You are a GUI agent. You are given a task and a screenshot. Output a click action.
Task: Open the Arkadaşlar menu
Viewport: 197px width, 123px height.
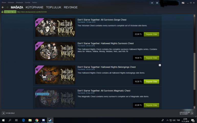(x=19, y=3)
